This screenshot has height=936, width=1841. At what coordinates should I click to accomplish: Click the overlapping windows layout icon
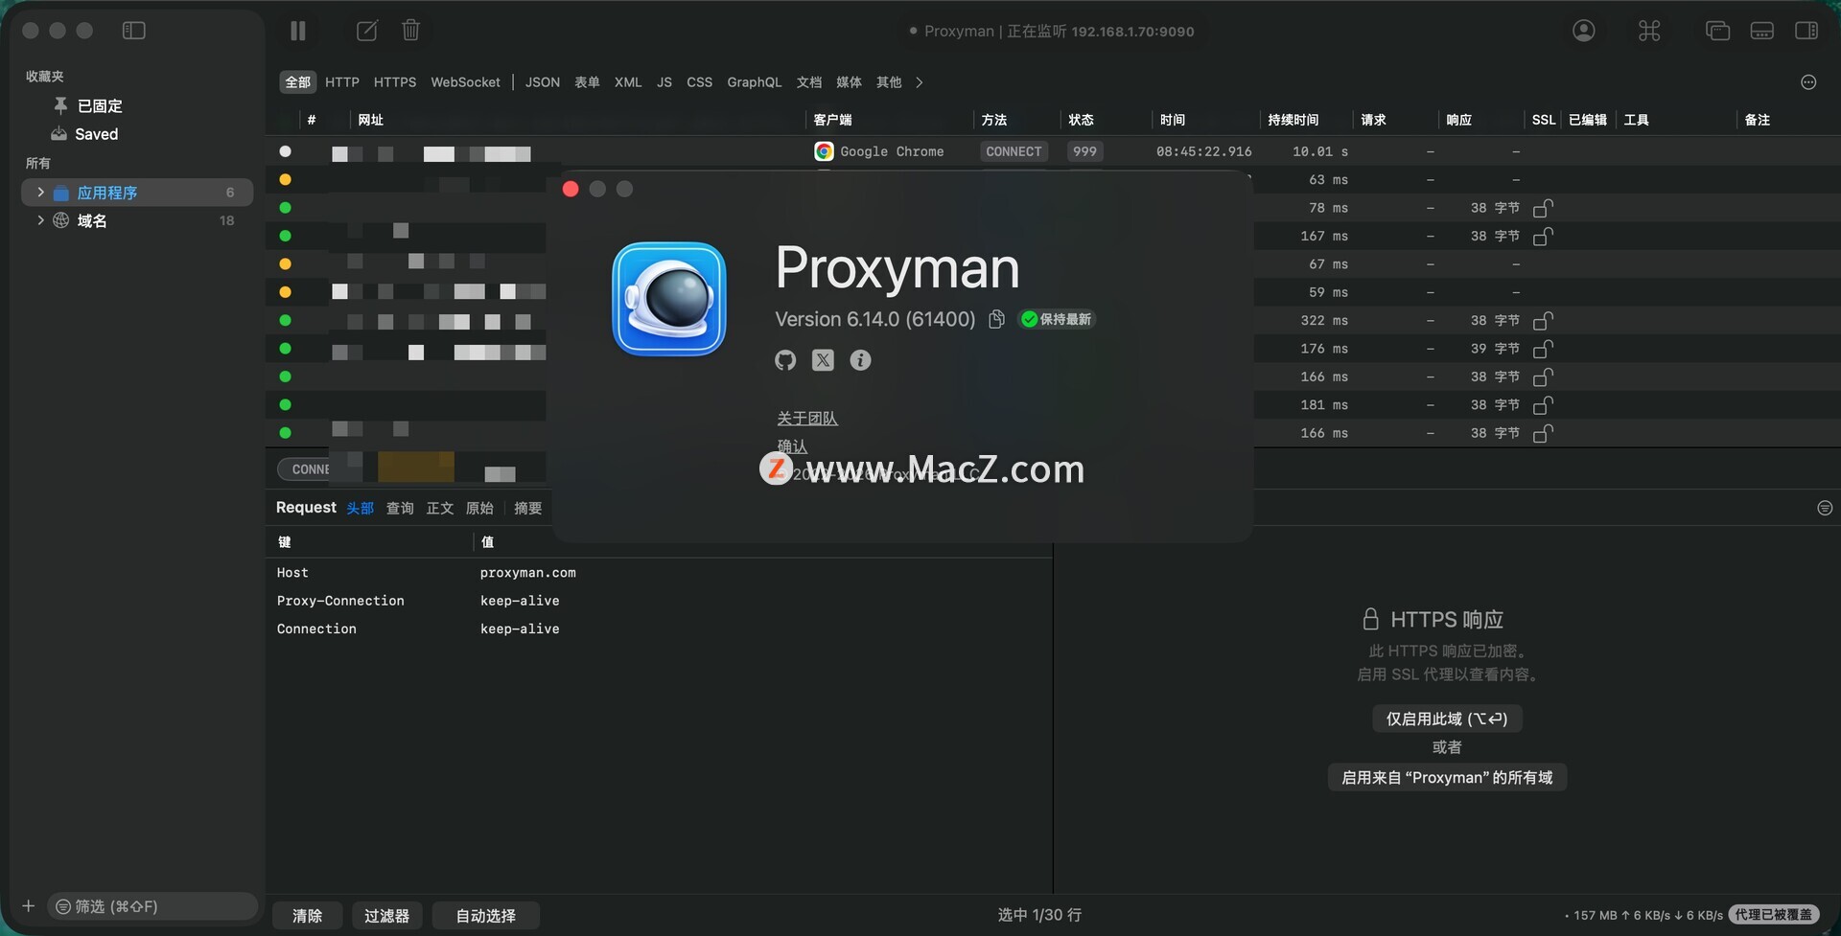tap(1717, 31)
